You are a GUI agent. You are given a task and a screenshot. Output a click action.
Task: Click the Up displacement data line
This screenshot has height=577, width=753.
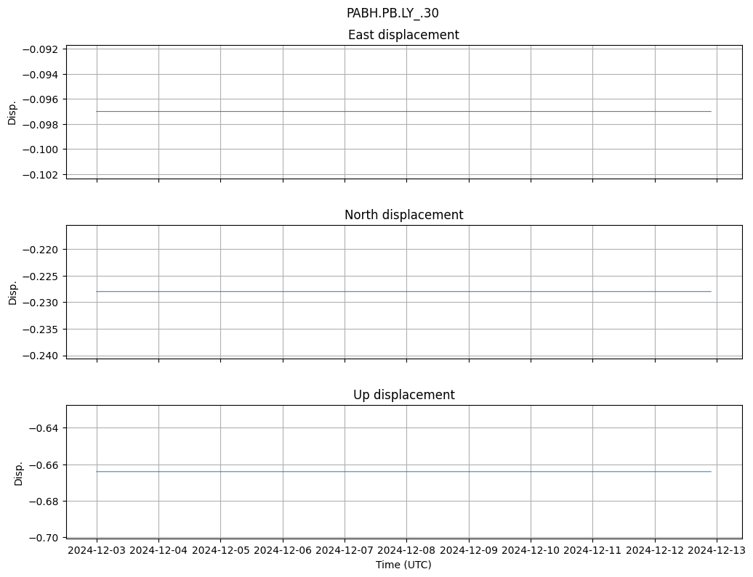point(403,472)
